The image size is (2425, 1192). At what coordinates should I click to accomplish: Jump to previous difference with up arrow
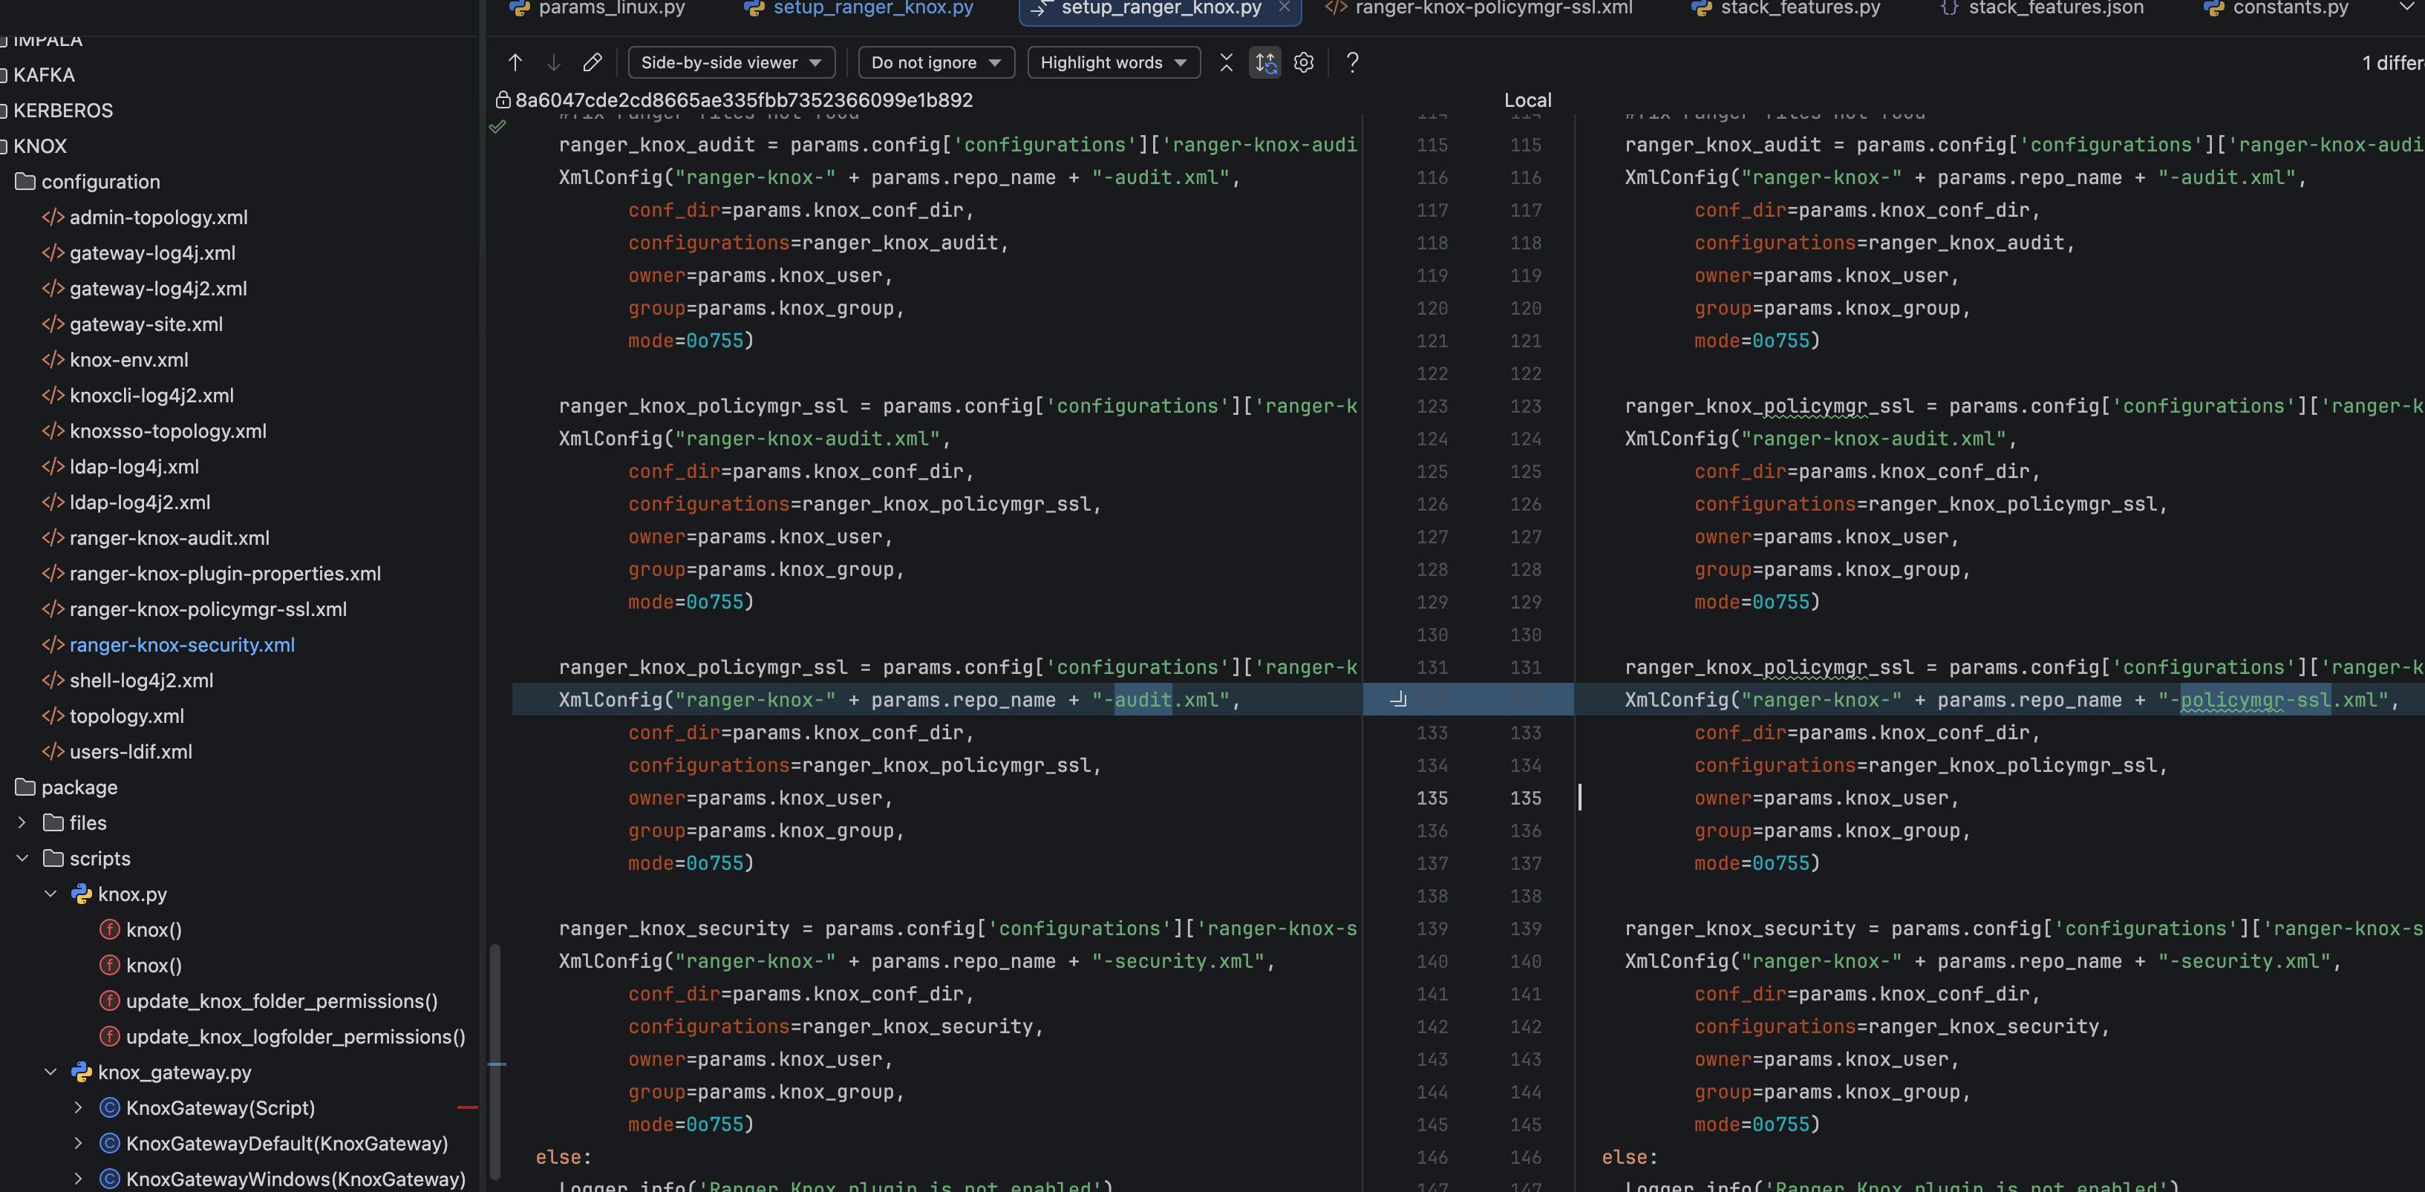coord(515,62)
